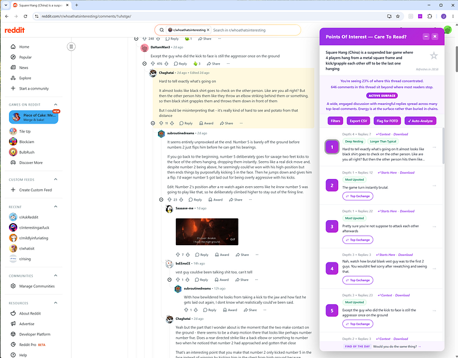Screen dimensions: 458x358
Task: Open Discover More games
Action: pos(30,162)
